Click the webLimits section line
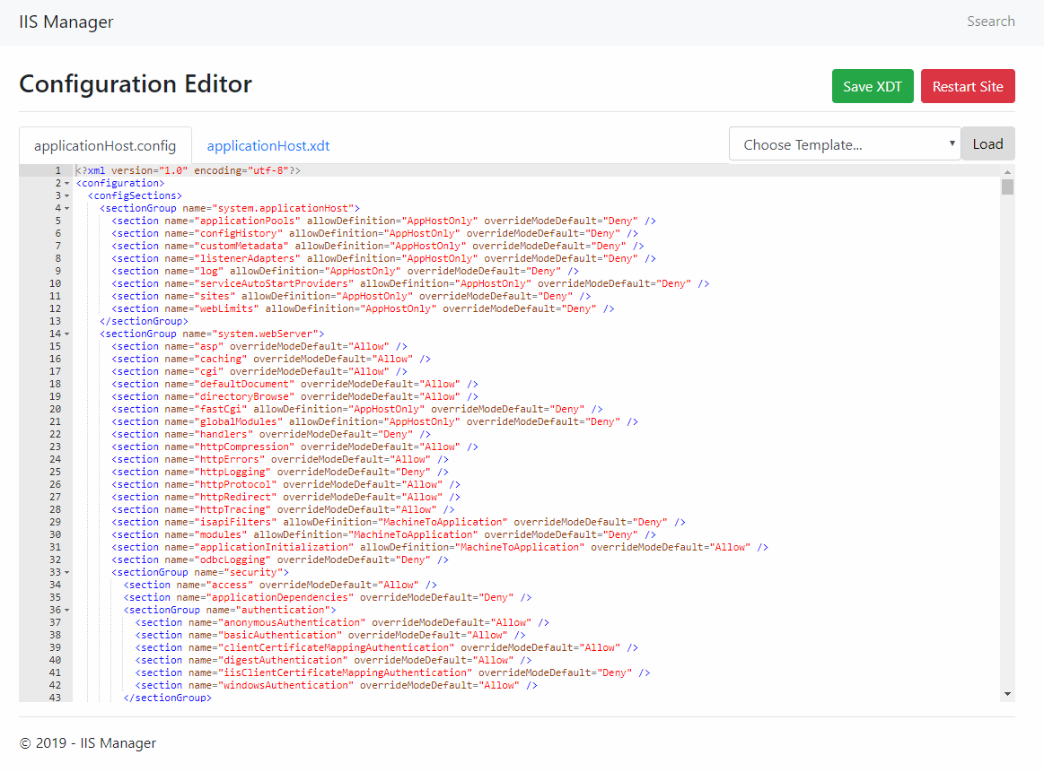 363,309
